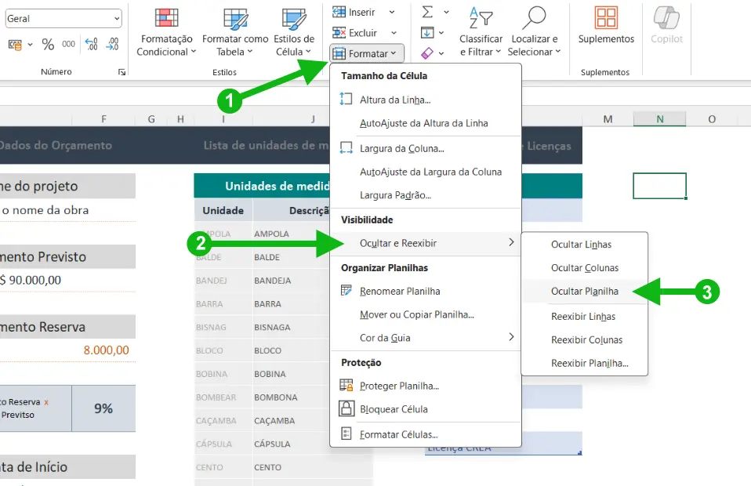Choose Largura da Coluna menu item

426,148
